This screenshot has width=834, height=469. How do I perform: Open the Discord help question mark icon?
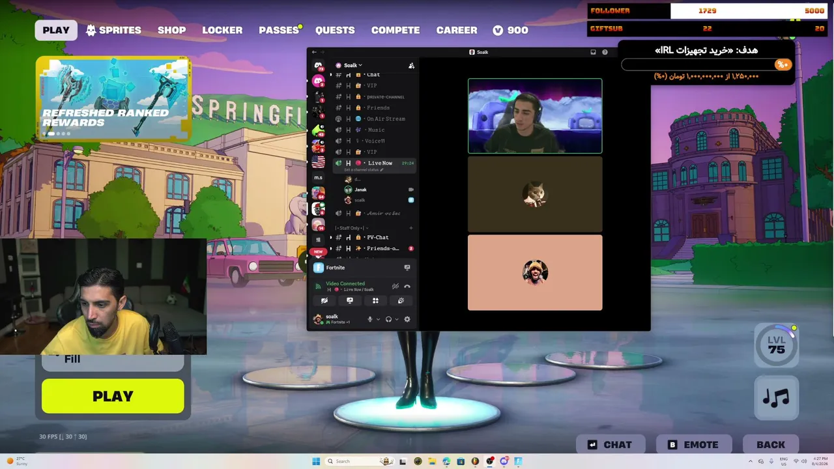coord(605,52)
